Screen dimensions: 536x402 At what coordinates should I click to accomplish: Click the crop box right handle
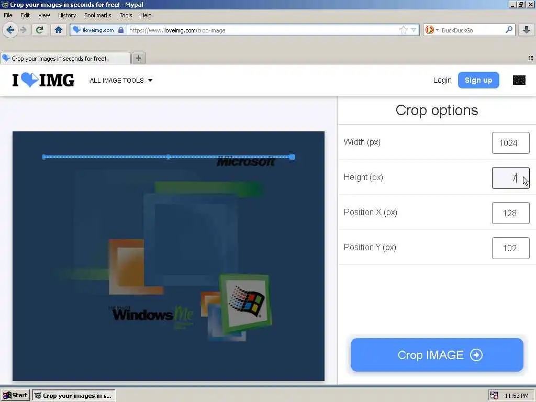[292, 157]
